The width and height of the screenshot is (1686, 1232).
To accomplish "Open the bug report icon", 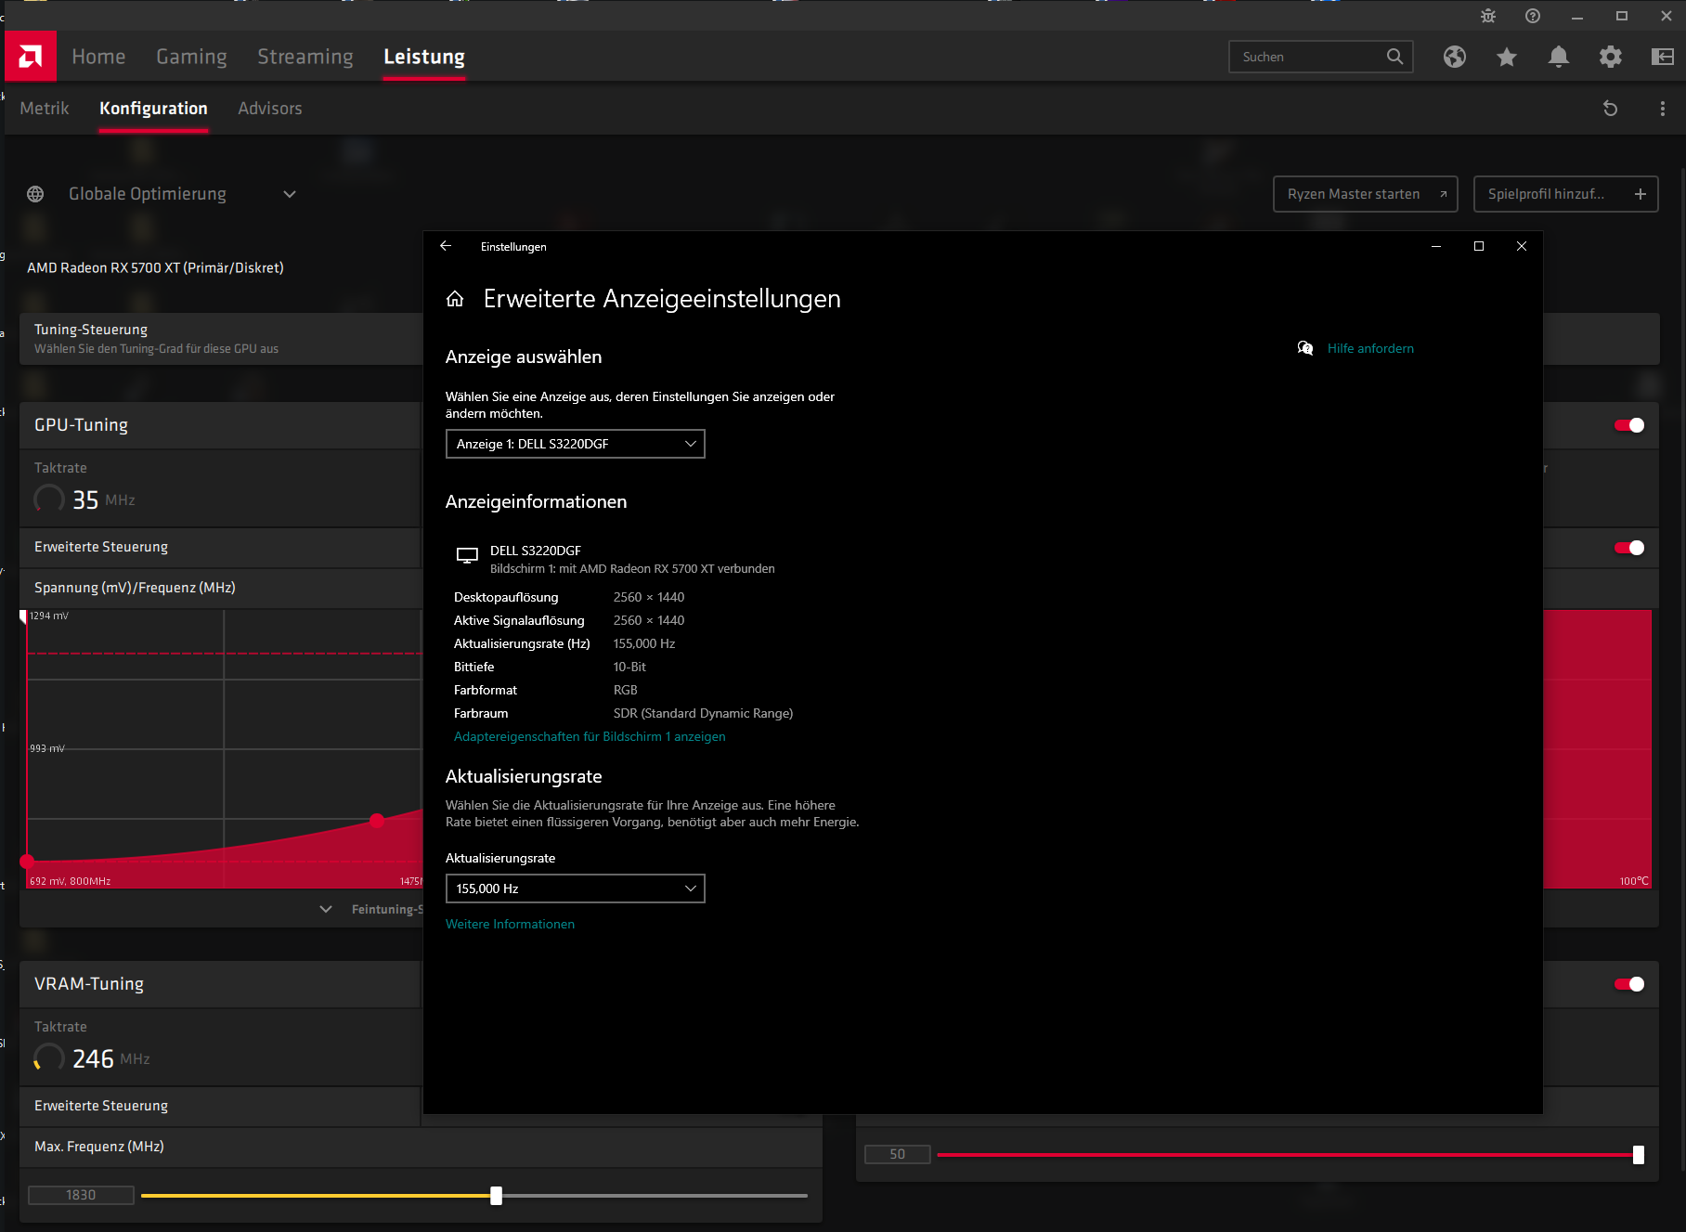I will [x=1488, y=16].
